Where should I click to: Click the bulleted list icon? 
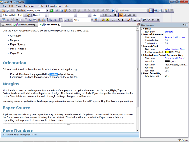click(x=139, y=20)
